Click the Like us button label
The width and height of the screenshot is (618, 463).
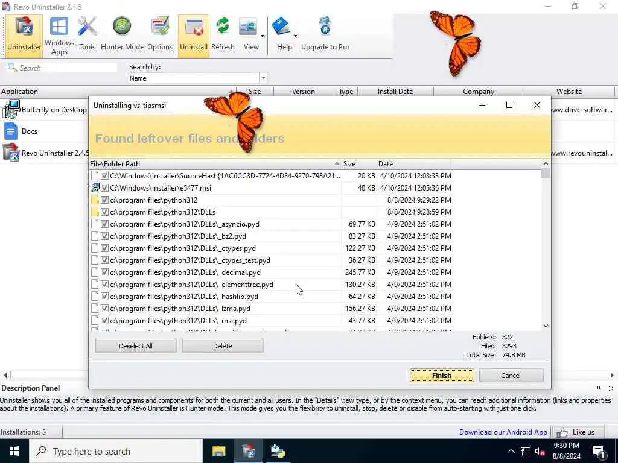[584, 432]
